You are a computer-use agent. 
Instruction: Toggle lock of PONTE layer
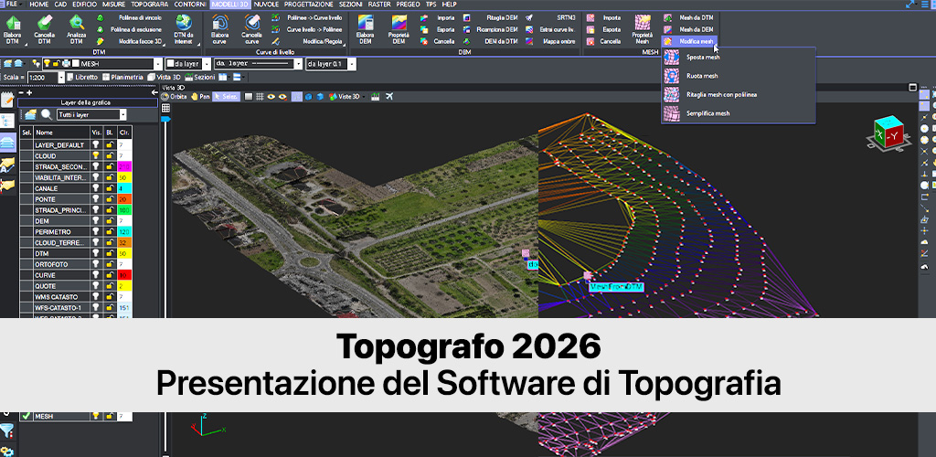point(110,198)
